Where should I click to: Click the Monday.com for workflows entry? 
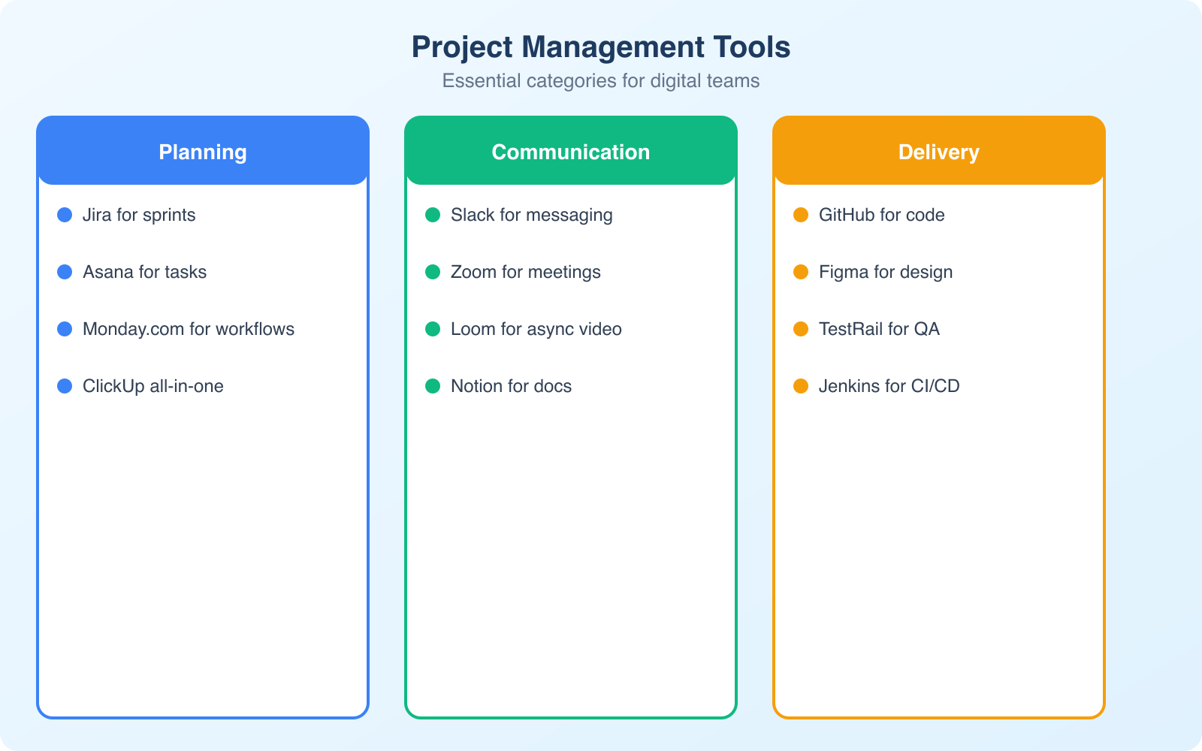(x=189, y=329)
